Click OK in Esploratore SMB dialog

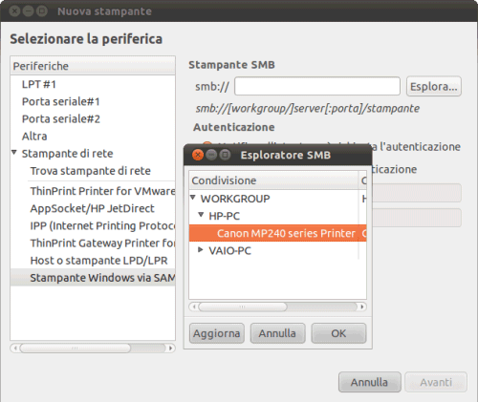pyautogui.click(x=338, y=333)
